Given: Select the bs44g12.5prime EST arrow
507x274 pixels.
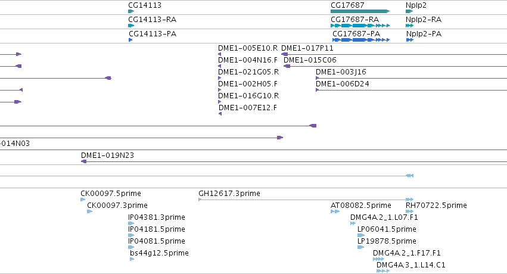Looking at the screenshot, I should (132, 259).
